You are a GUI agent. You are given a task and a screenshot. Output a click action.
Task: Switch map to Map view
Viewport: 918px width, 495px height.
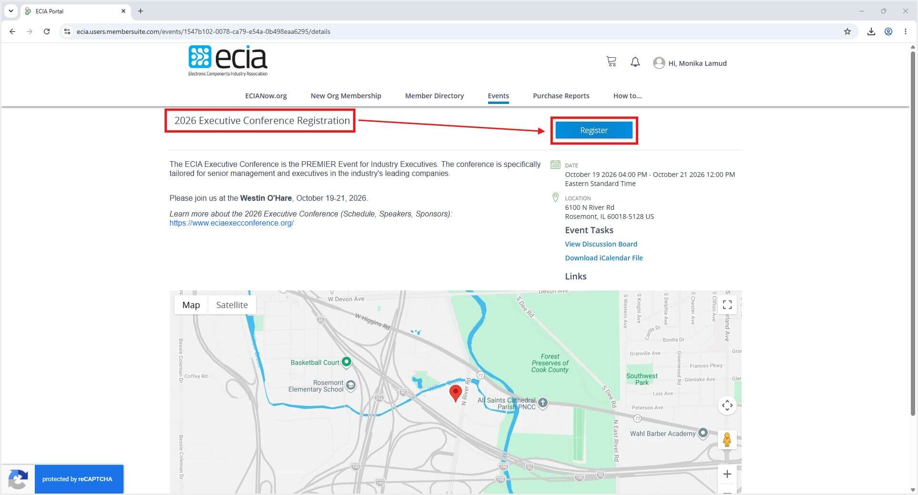pyautogui.click(x=191, y=305)
